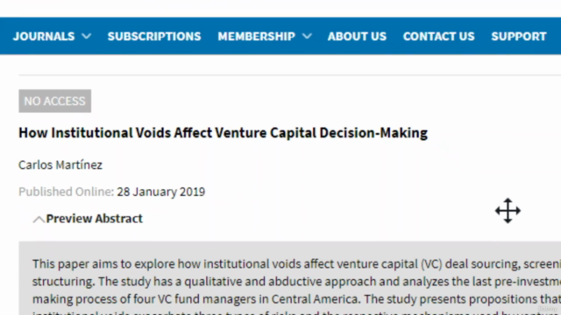Image resolution: width=561 pixels, height=315 pixels.
Task: Expand the chevron beside JOURNALS
Action: 86,36
